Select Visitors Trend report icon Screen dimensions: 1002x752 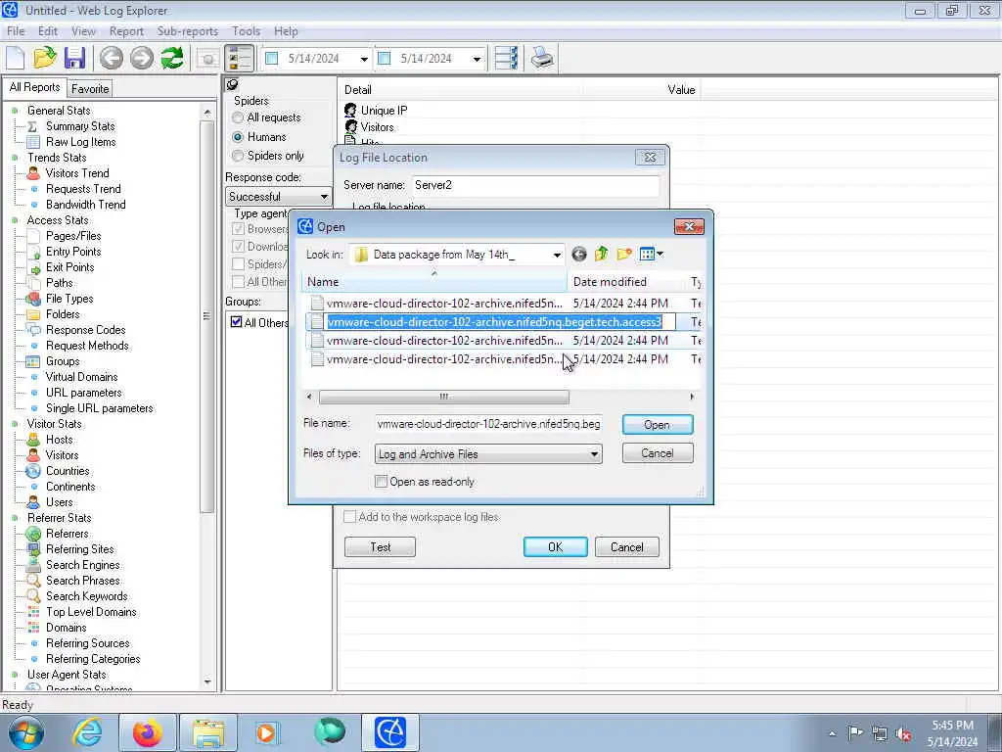click(x=33, y=173)
